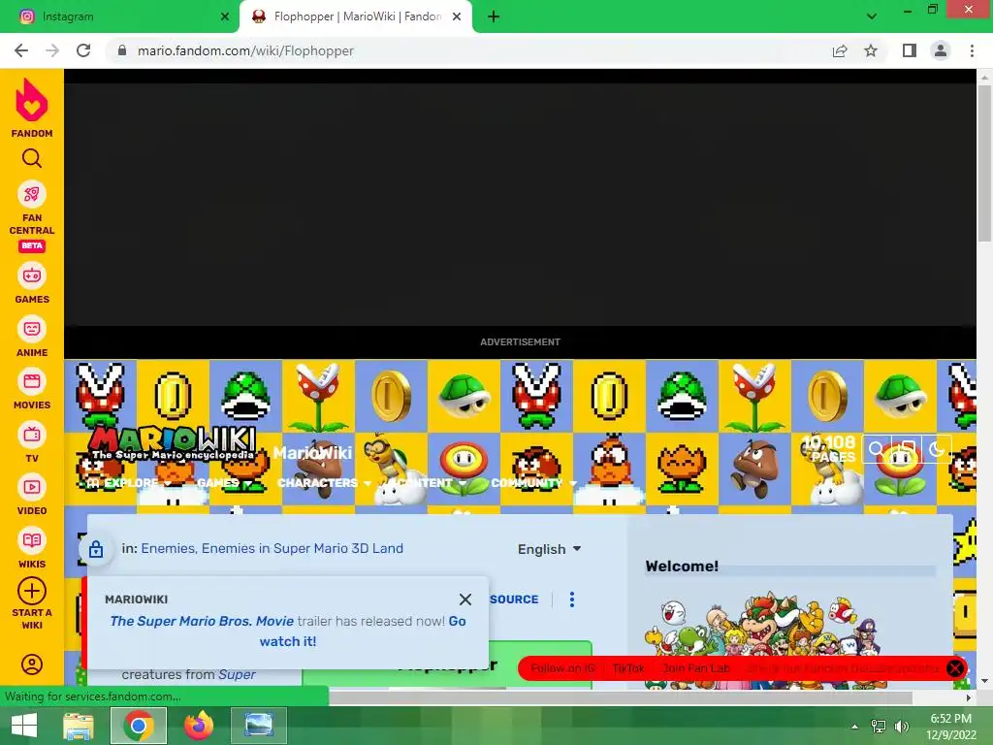993x745 pixels.
Task: Click the View Source button
Action: pyautogui.click(x=514, y=599)
